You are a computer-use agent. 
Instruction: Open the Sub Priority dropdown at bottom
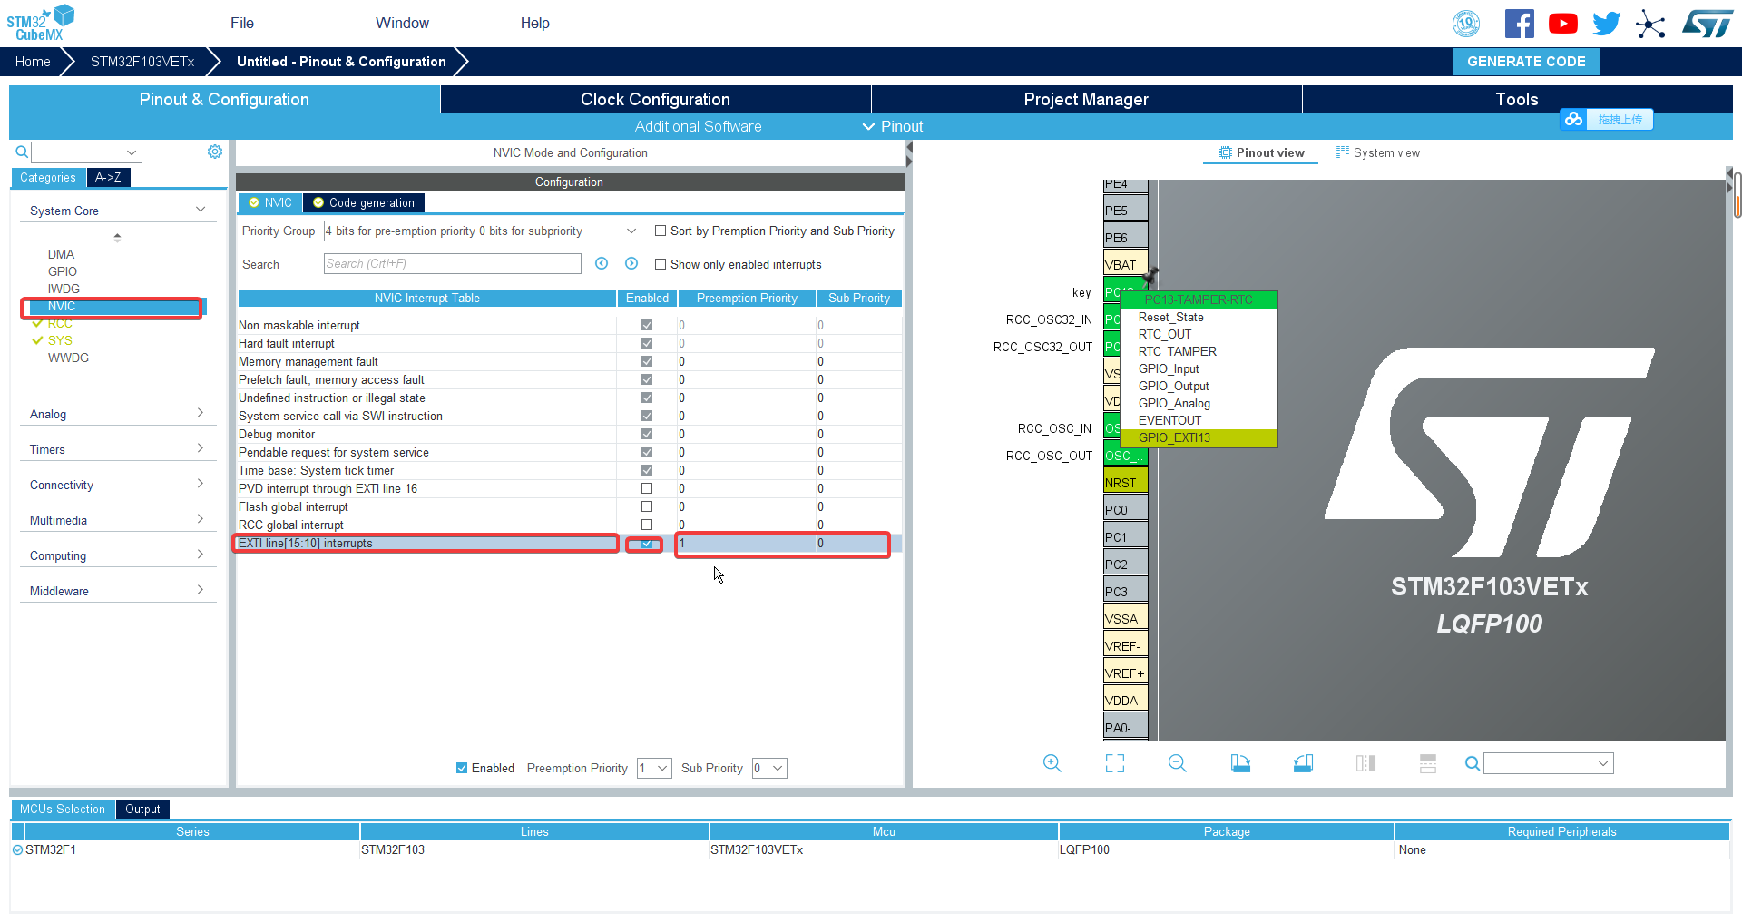point(769,768)
